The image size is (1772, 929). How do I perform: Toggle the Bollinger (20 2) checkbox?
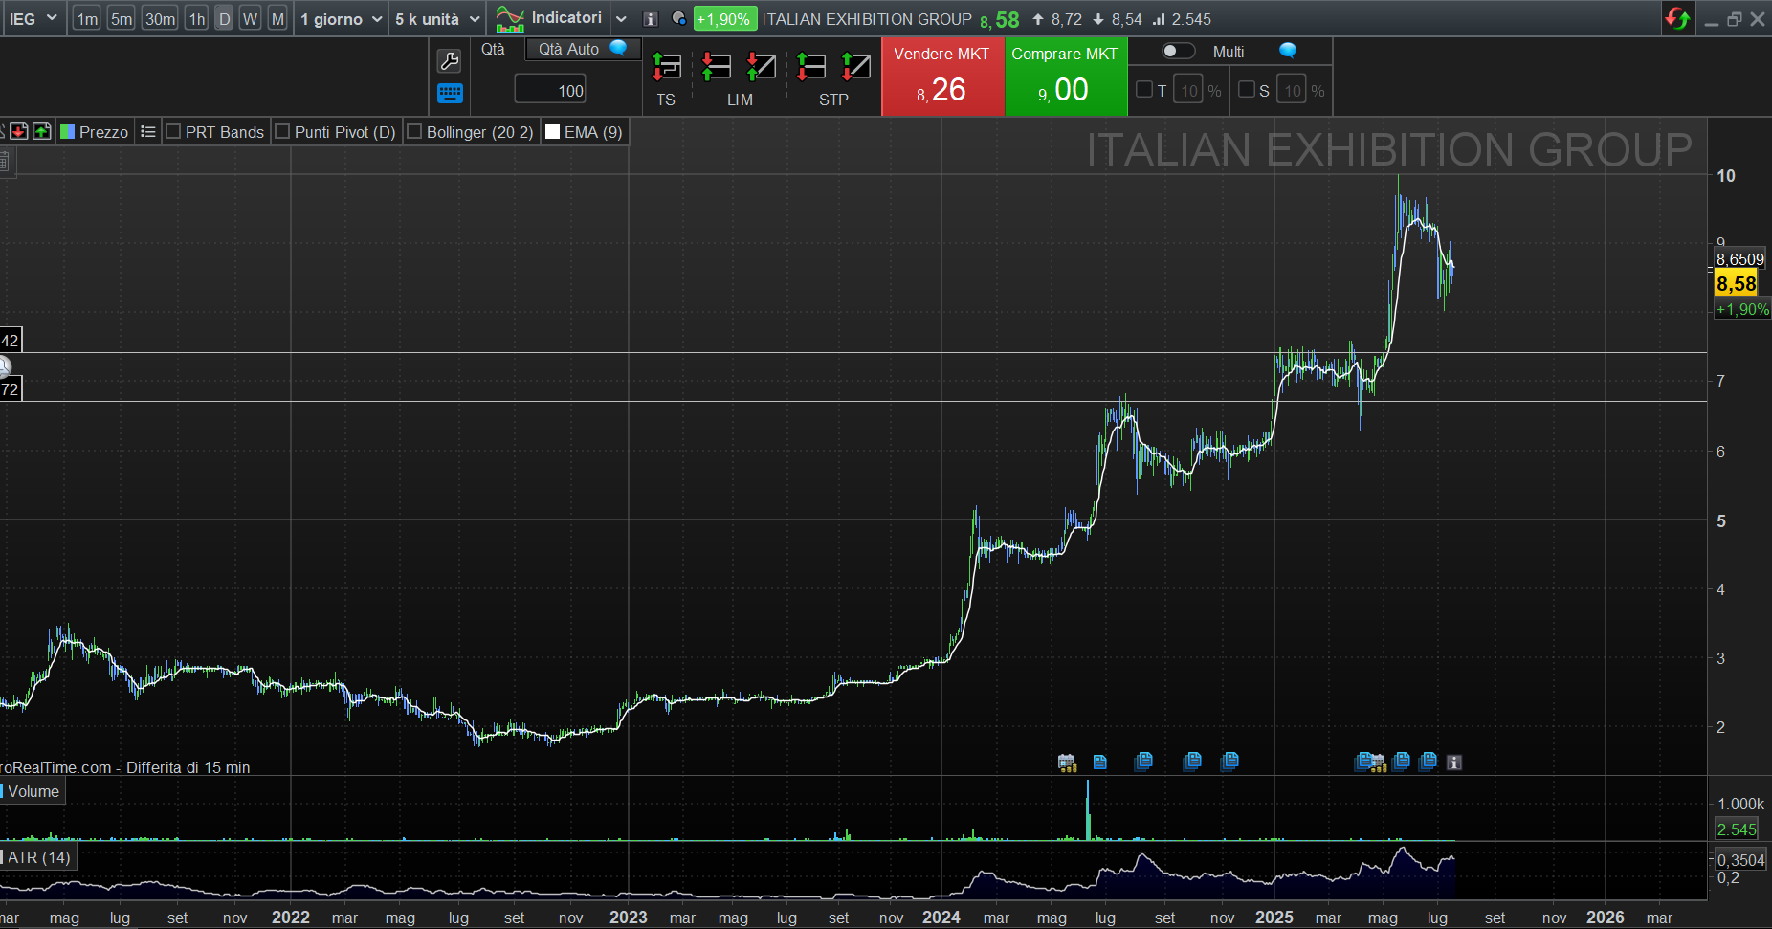(x=415, y=132)
